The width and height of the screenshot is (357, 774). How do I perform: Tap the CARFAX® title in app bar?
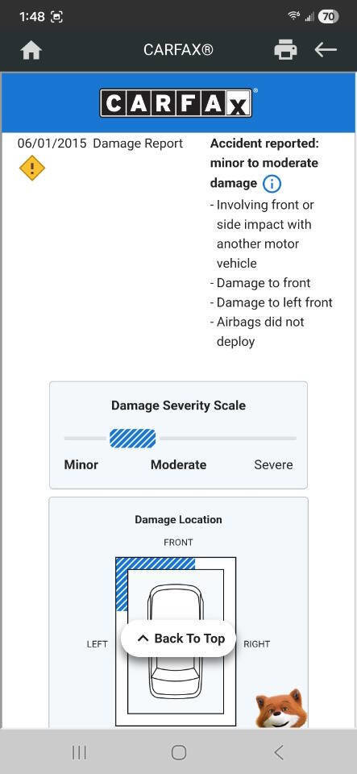point(179,50)
